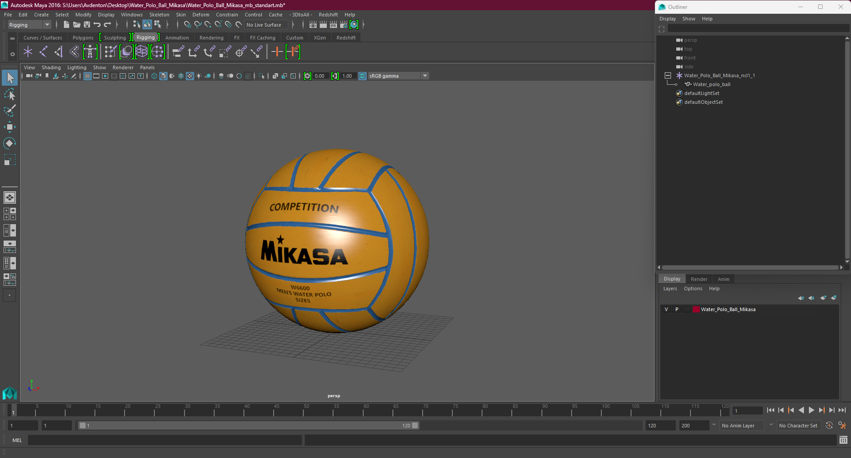851x458 pixels.
Task: Toggle Snap to points
Action: pos(208,25)
